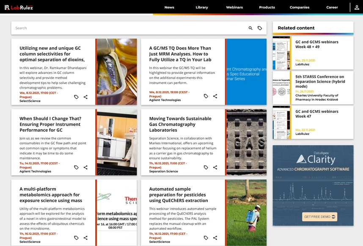Click tag icon on dioxins webinar card
Image resolution: width=363 pixels, height=246 pixels.
point(76,97)
